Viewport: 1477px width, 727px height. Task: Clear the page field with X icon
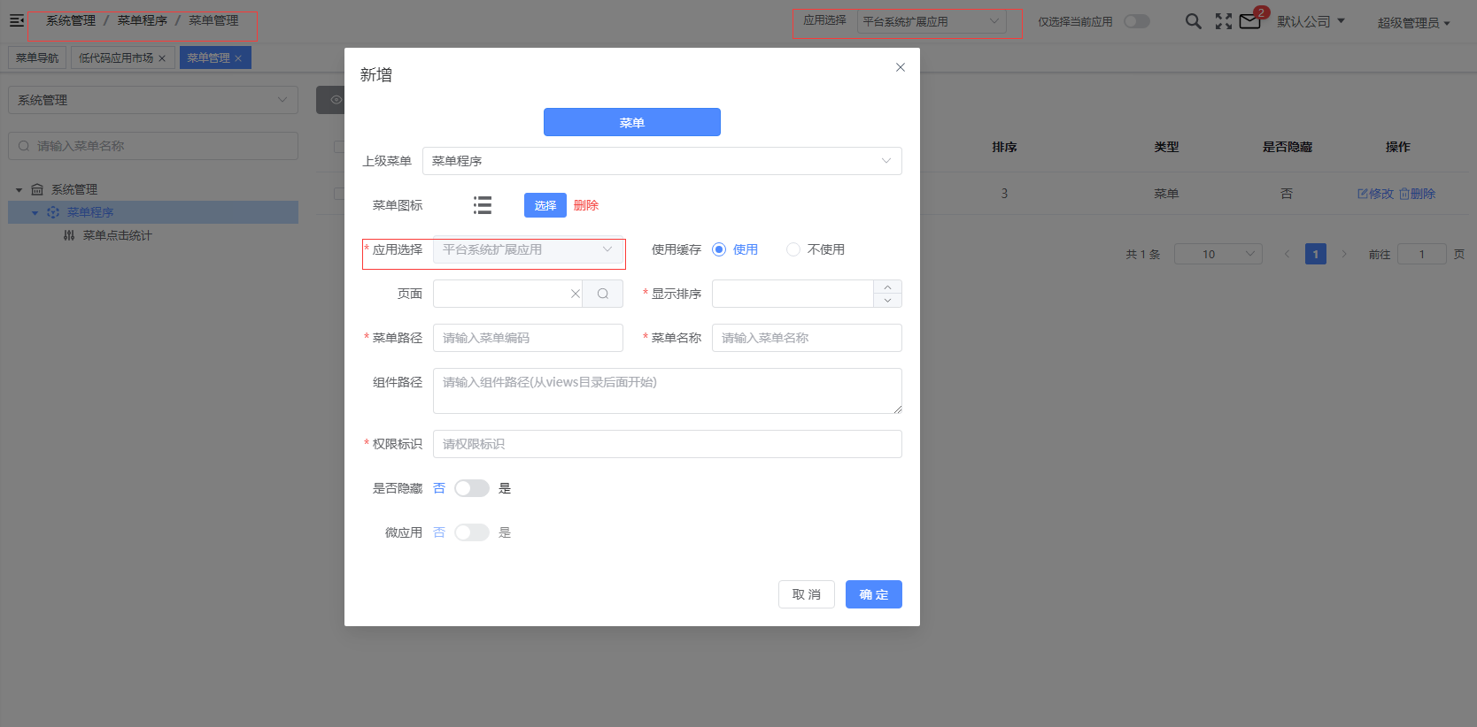point(575,294)
